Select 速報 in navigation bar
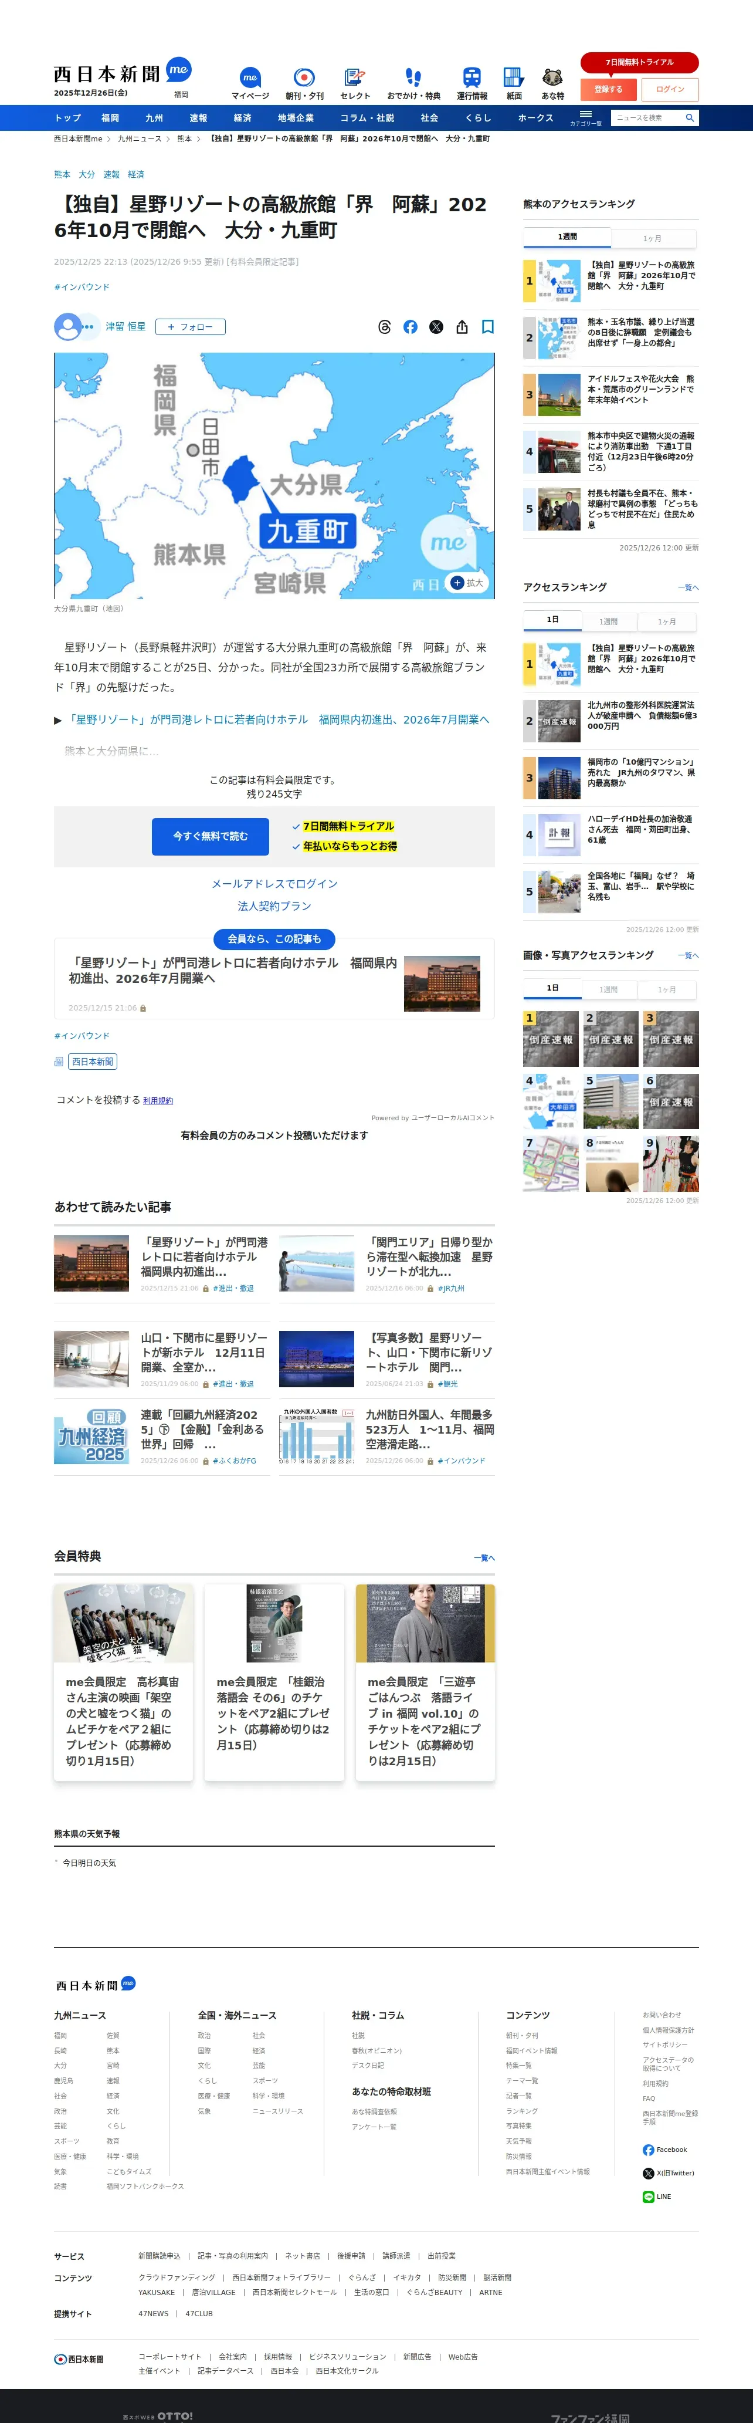753x2423 pixels. [198, 117]
